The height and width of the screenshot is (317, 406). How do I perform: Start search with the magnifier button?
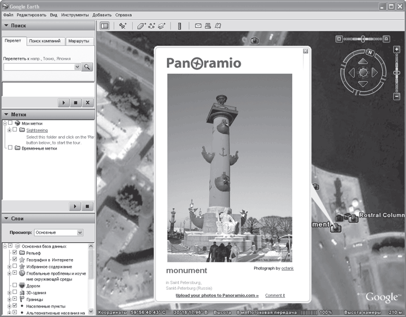87,67
